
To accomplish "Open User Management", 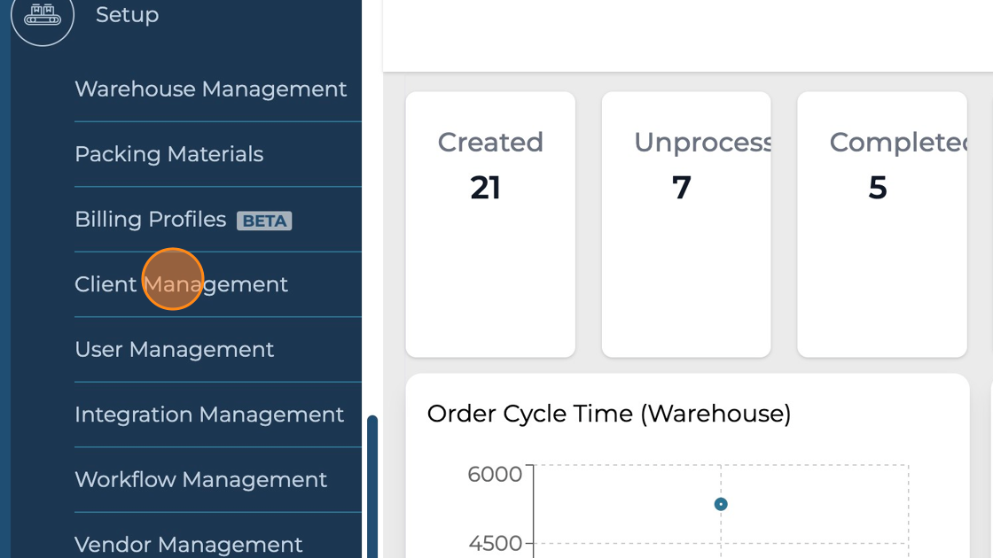I will coord(174,350).
